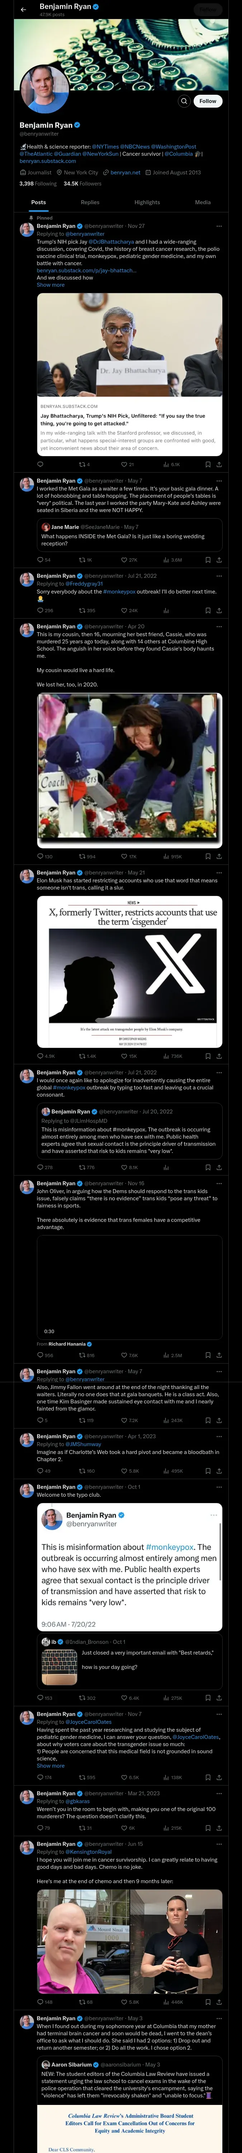Click the profile search magnifier icon

click(184, 101)
